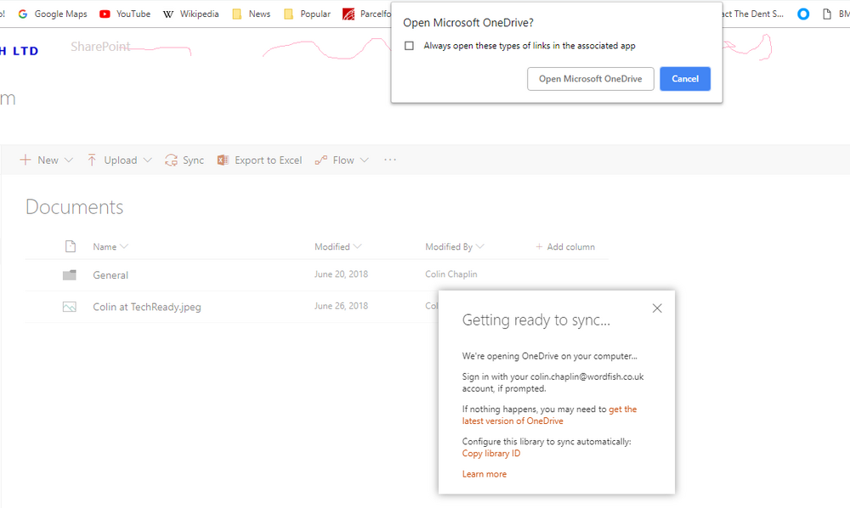Click the Documents library heading
Viewport: 850px width, 508px height.
coord(74,207)
